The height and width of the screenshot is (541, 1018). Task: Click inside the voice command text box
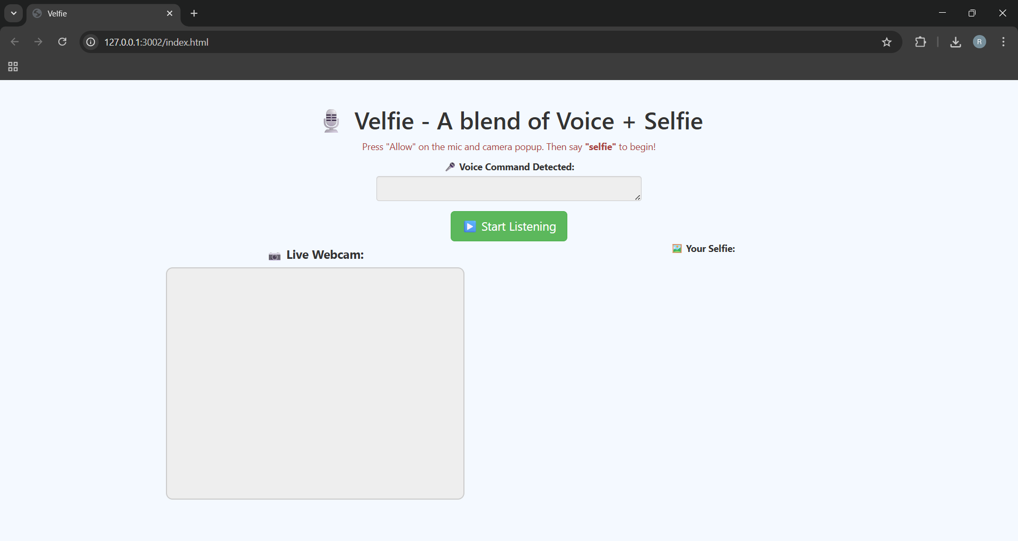(508, 188)
